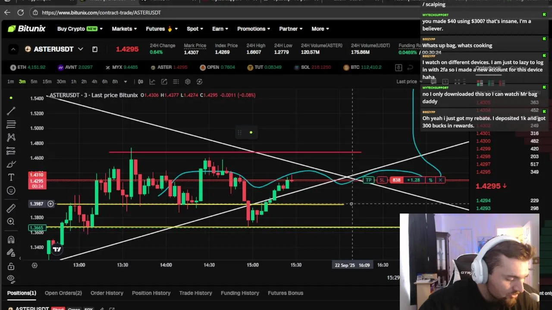Reload the browser page
This screenshot has height=310, width=552.
(x=21, y=12)
